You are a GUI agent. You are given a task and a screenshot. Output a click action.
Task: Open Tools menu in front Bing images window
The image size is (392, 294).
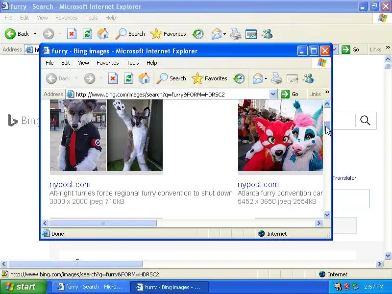133,63
